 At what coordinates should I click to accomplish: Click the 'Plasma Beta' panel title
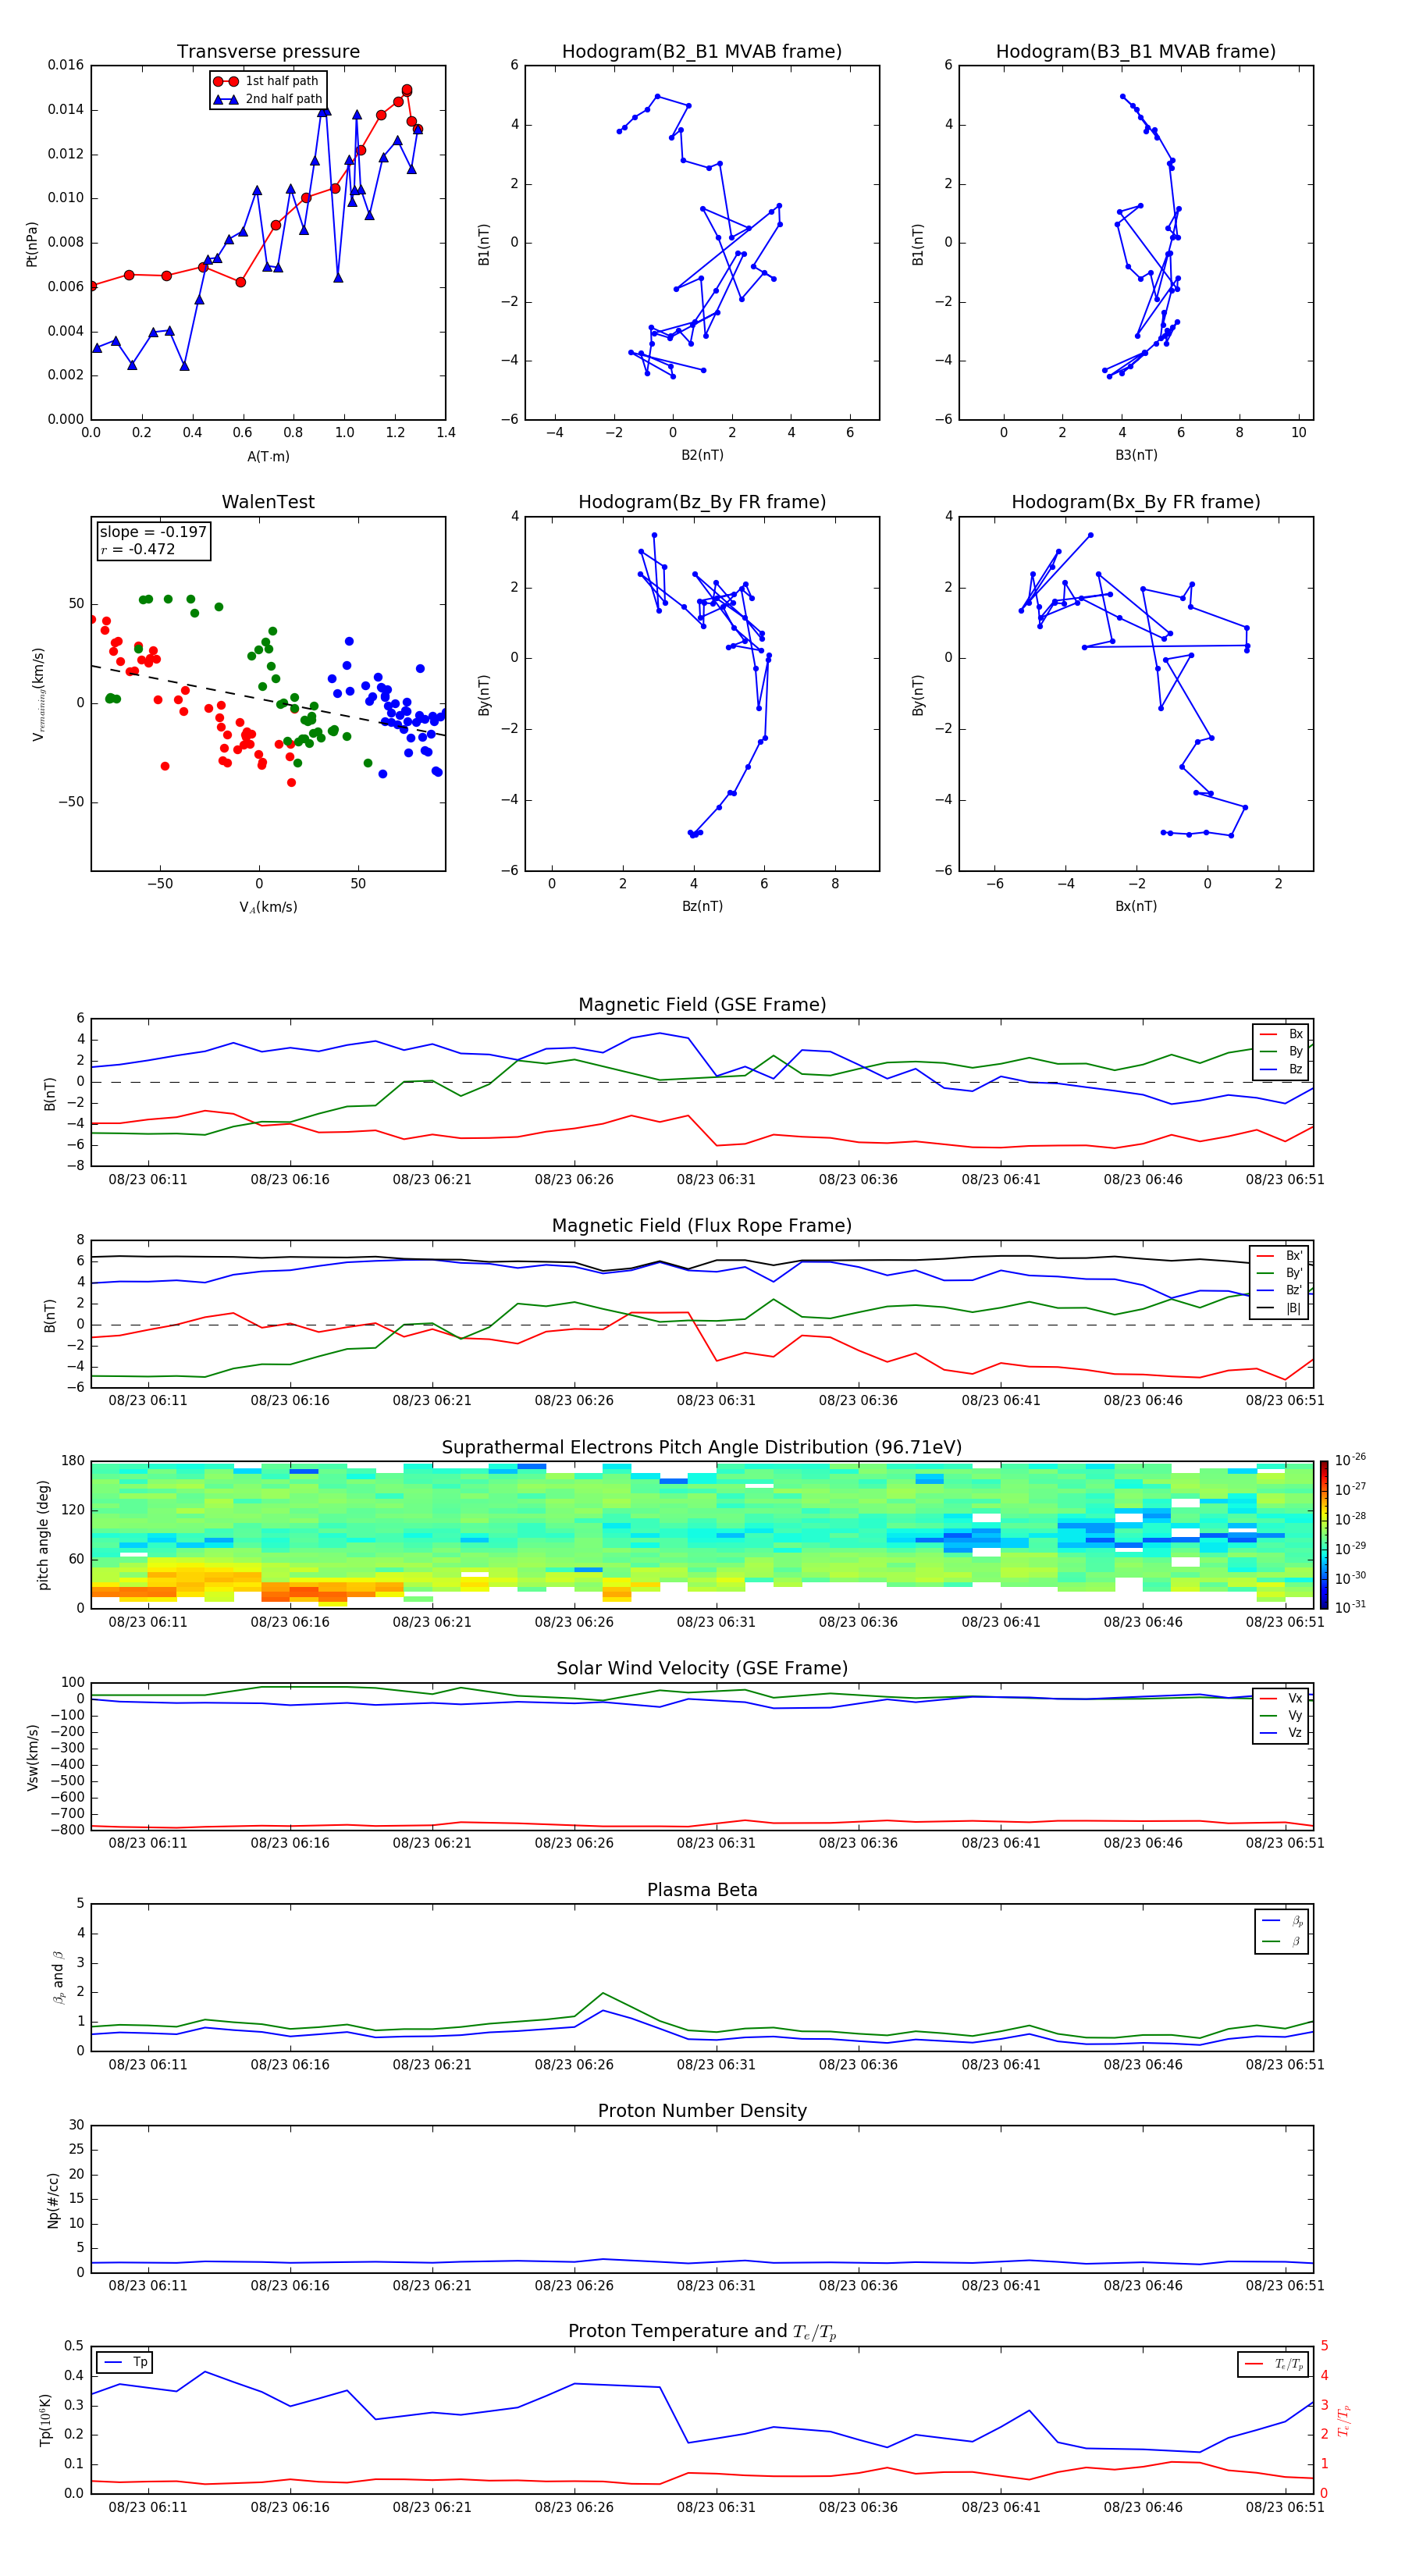click(702, 1890)
